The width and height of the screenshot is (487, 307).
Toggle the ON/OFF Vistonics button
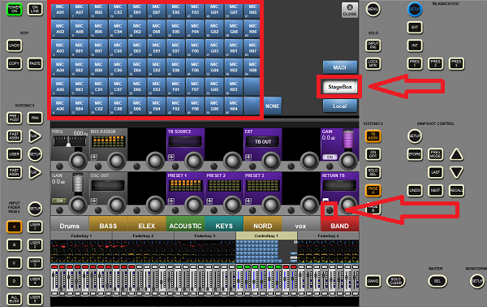click(x=373, y=154)
